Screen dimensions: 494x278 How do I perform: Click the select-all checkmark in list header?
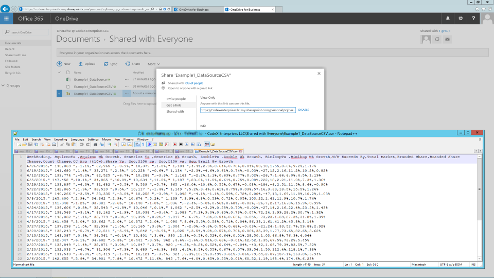[59, 73]
